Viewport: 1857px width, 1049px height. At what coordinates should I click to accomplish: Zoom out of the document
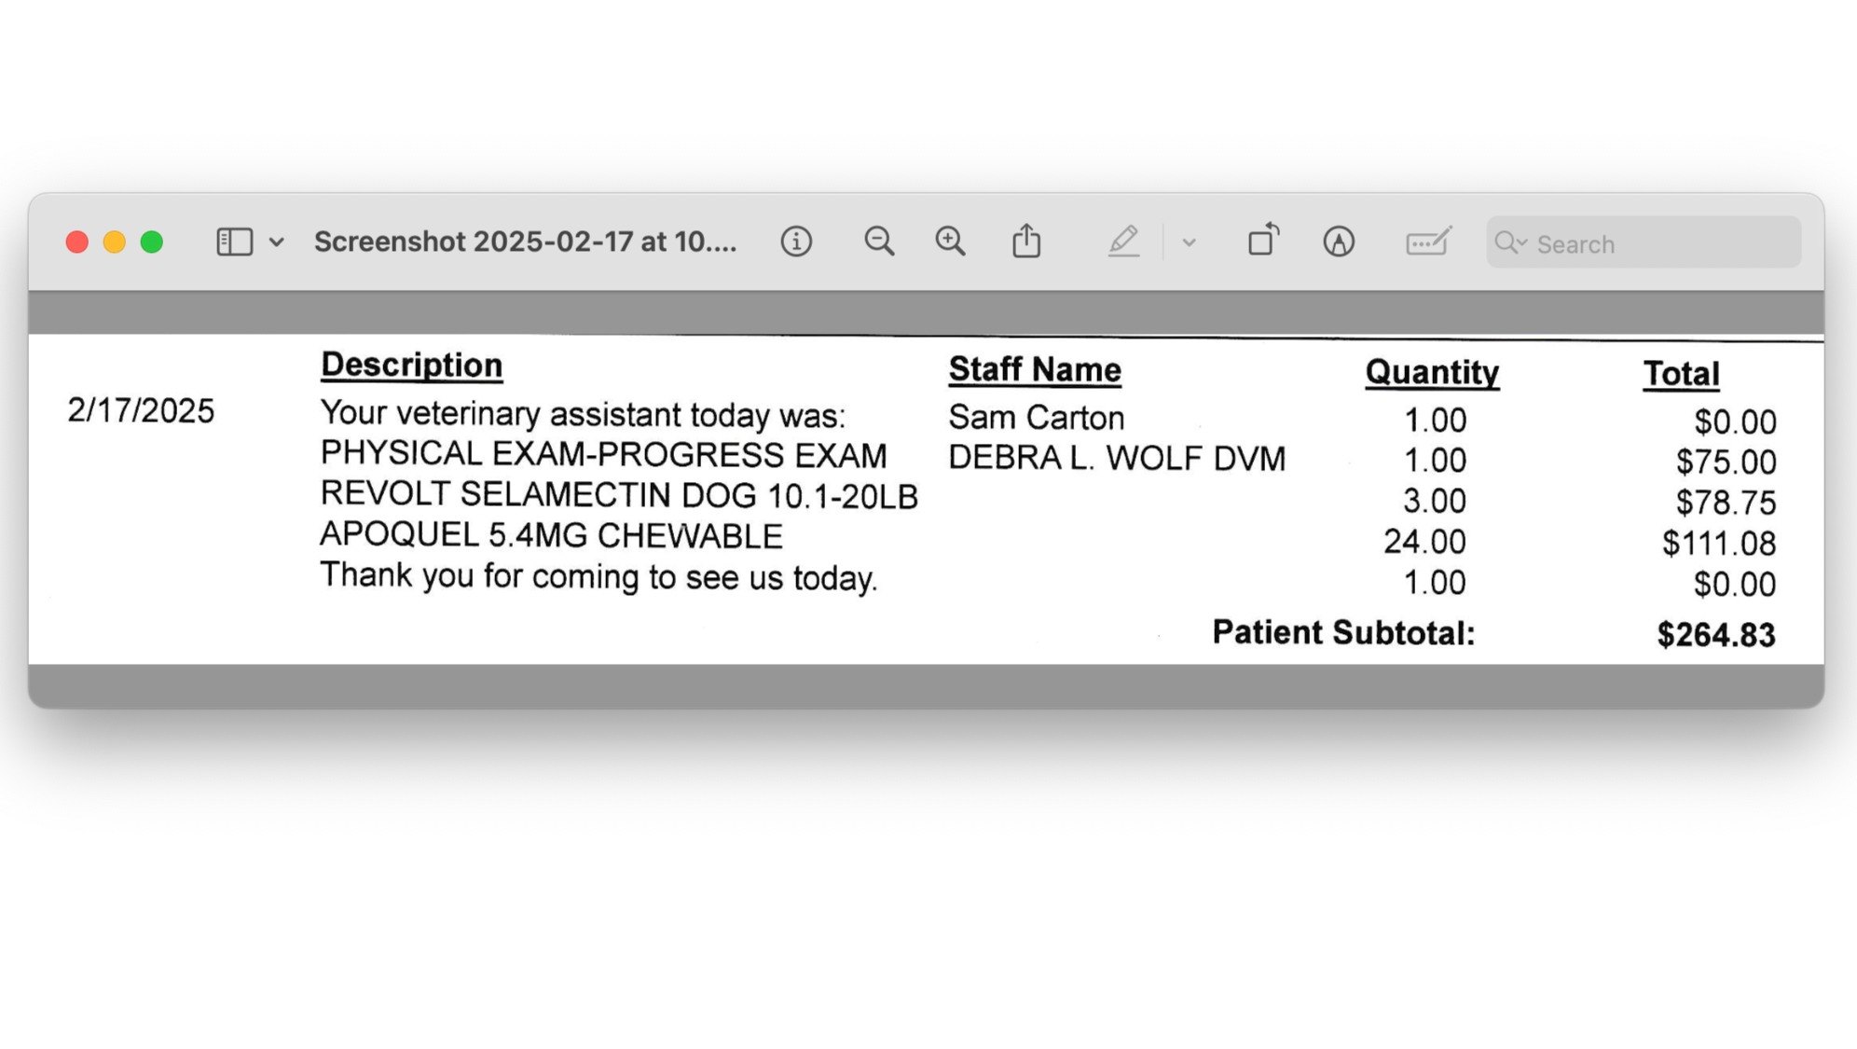(x=878, y=242)
